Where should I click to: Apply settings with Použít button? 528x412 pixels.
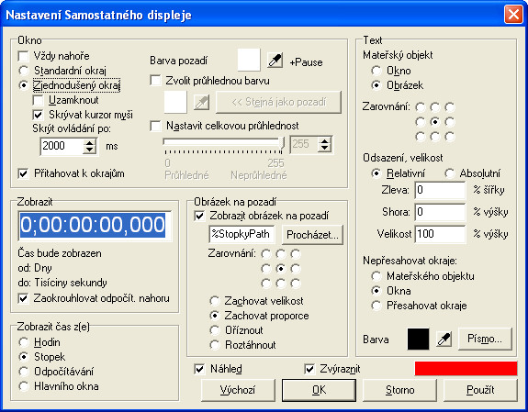point(480,390)
